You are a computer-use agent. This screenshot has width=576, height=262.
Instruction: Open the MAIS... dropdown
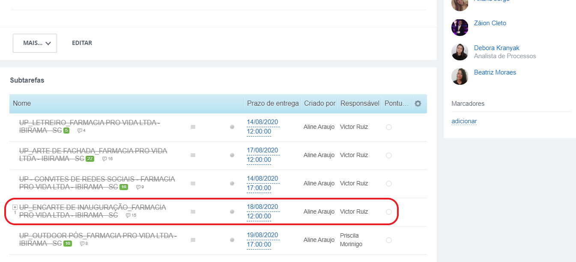[35, 43]
